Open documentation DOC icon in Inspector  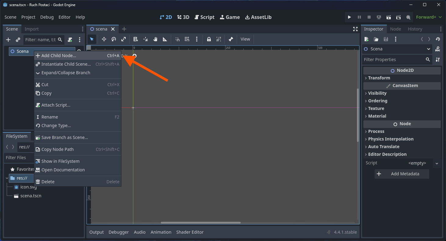[x=438, y=49]
